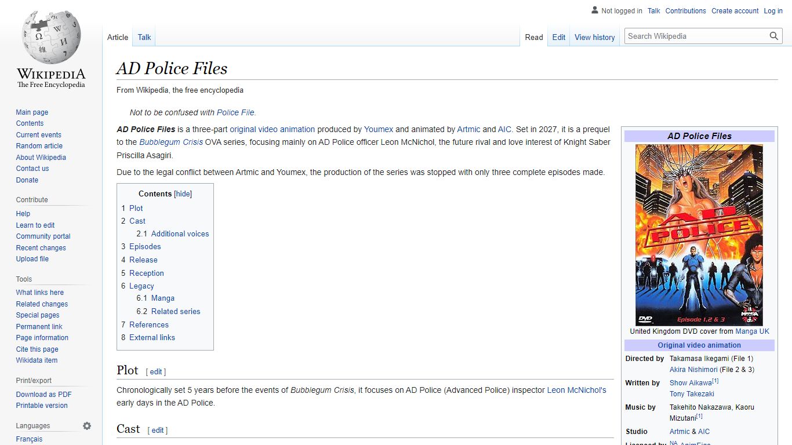Image resolution: width=792 pixels, height=445 pixels.
Task: Open Page information
Action: (42, 338)
